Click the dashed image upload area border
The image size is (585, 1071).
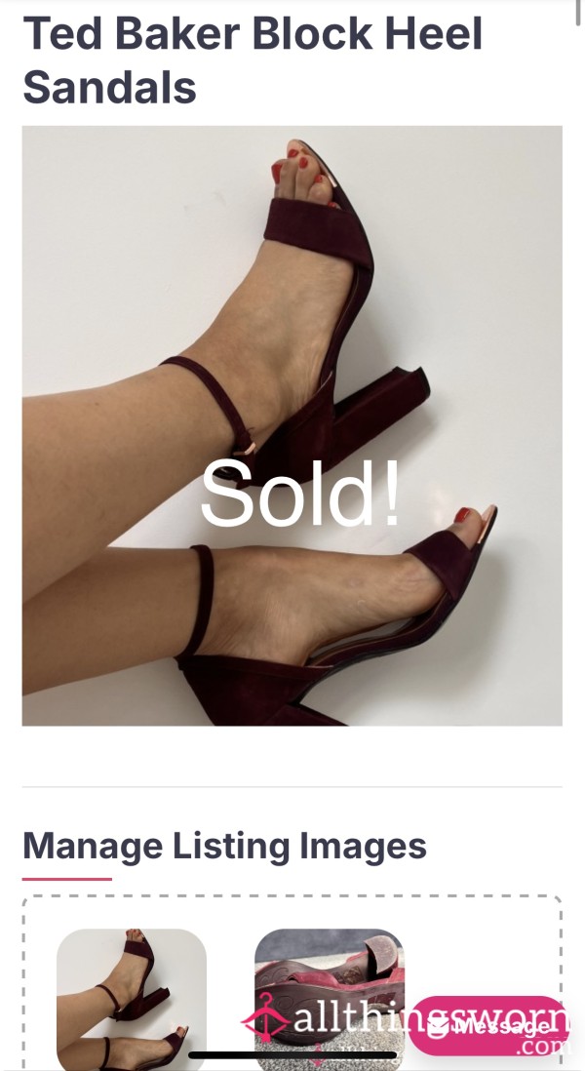pos(292,896)
